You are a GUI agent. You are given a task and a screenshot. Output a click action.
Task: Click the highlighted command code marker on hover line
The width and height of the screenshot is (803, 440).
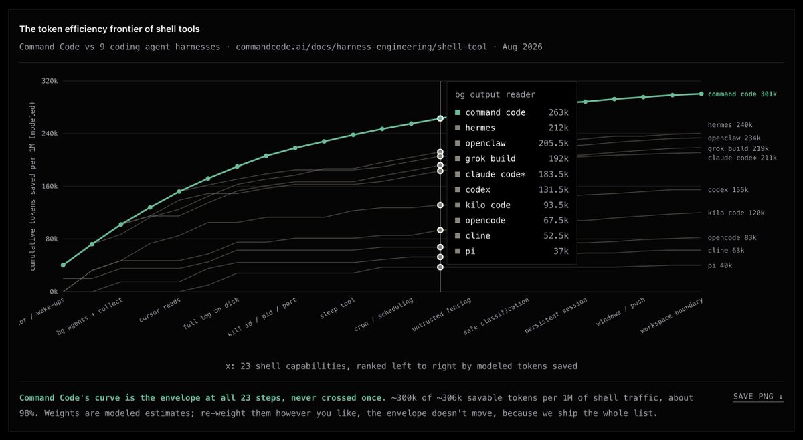tap(440, 118)
